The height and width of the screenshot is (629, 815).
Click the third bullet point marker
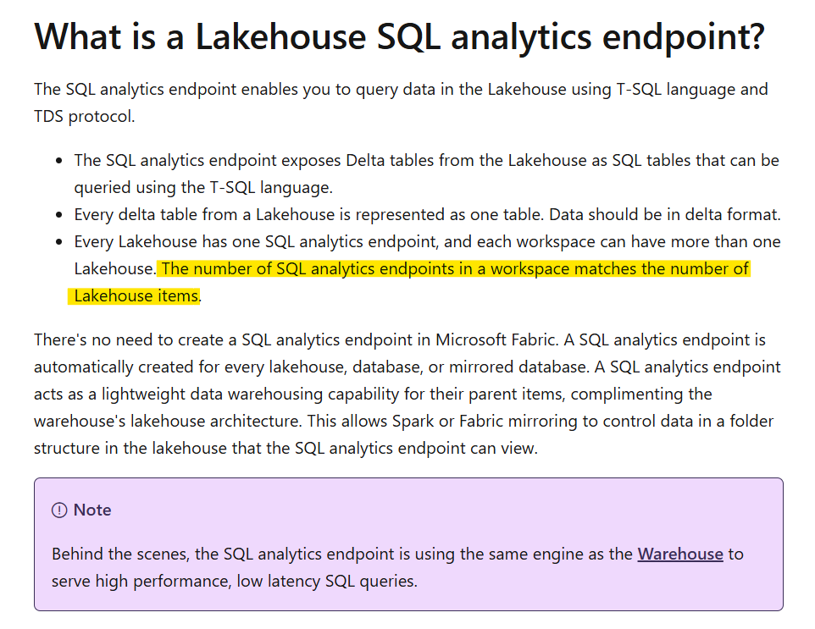59,242
